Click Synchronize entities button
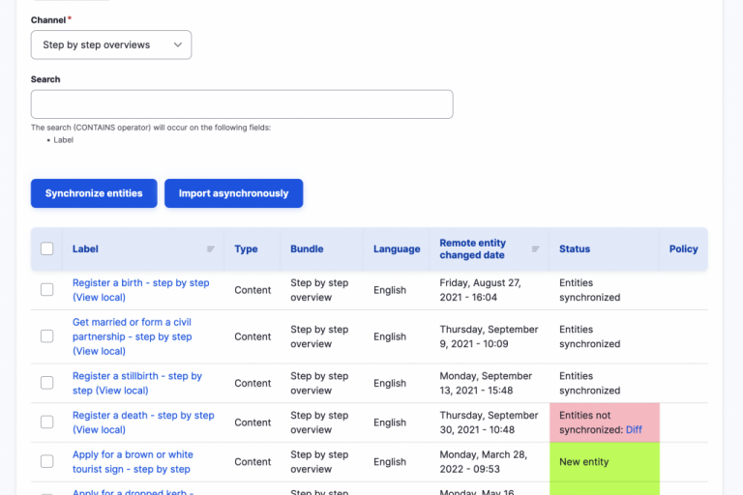This screenshot has width=743, height=495. [94, 193]
